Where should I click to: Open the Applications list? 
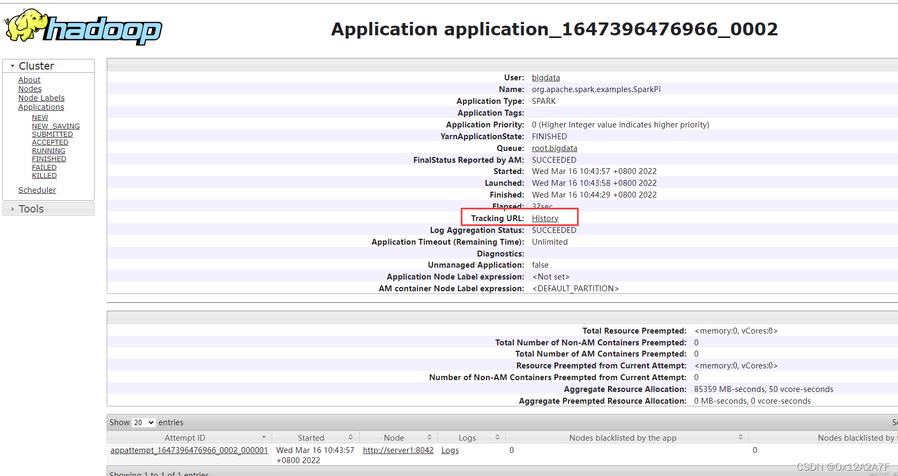pyautogui.click(x=41, y=107)
